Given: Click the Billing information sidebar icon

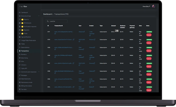Looking at the screenshot, I should (x=20, y=86).
